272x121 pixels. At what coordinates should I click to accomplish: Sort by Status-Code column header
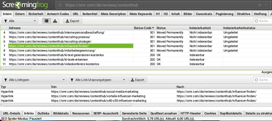pyautogui.click(x=144, y=28)
